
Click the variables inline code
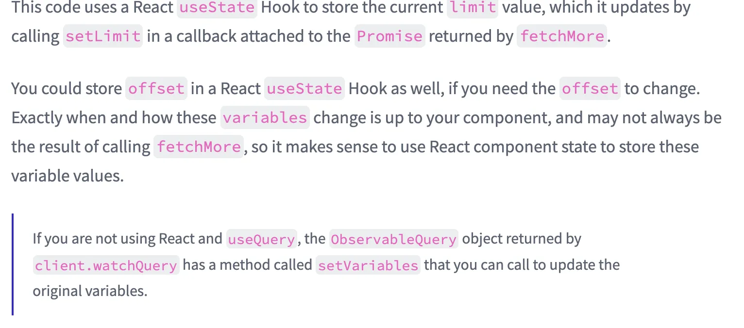point(265,118)
